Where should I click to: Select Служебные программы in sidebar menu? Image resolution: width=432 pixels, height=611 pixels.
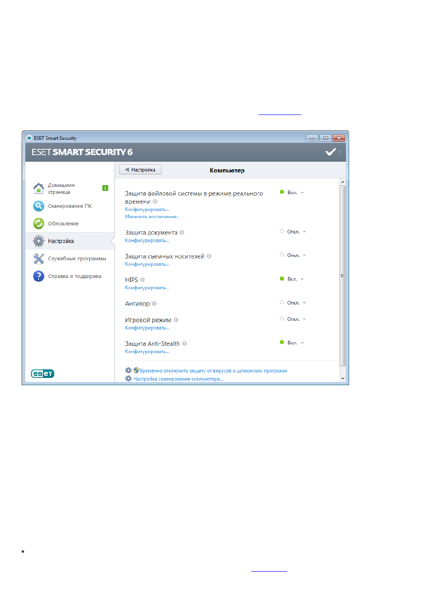(x=70, y=258)
